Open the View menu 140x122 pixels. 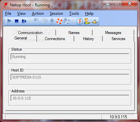tap(21, 13)
